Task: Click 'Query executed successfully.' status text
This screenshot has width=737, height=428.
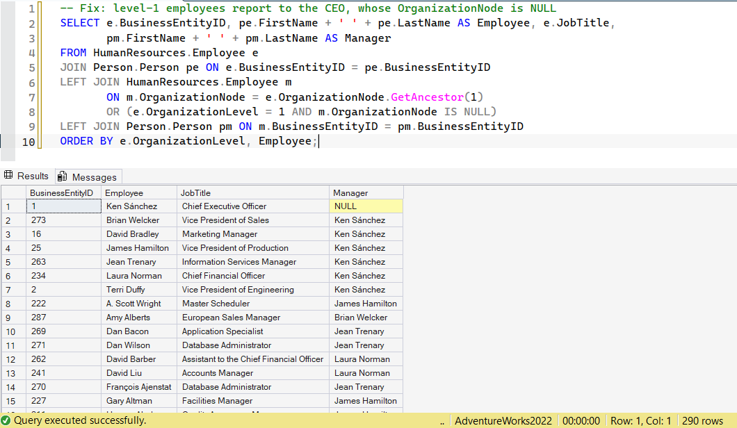Action: pos(80,420)
